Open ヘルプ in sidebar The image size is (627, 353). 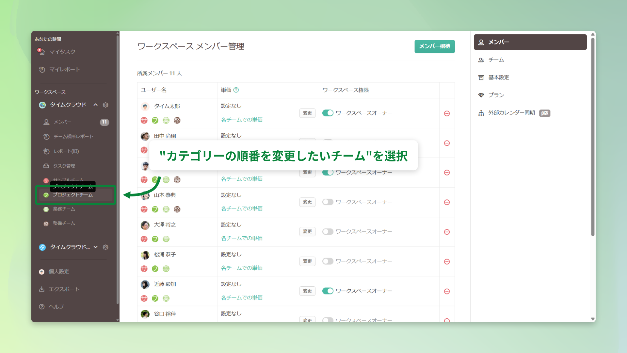tap(56, 307)
